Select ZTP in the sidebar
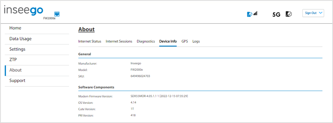Screen dimensions: 333x123 (37, 60)
